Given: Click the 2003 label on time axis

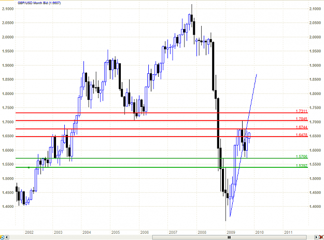Looking at the screenshot, I should [58, 232].
